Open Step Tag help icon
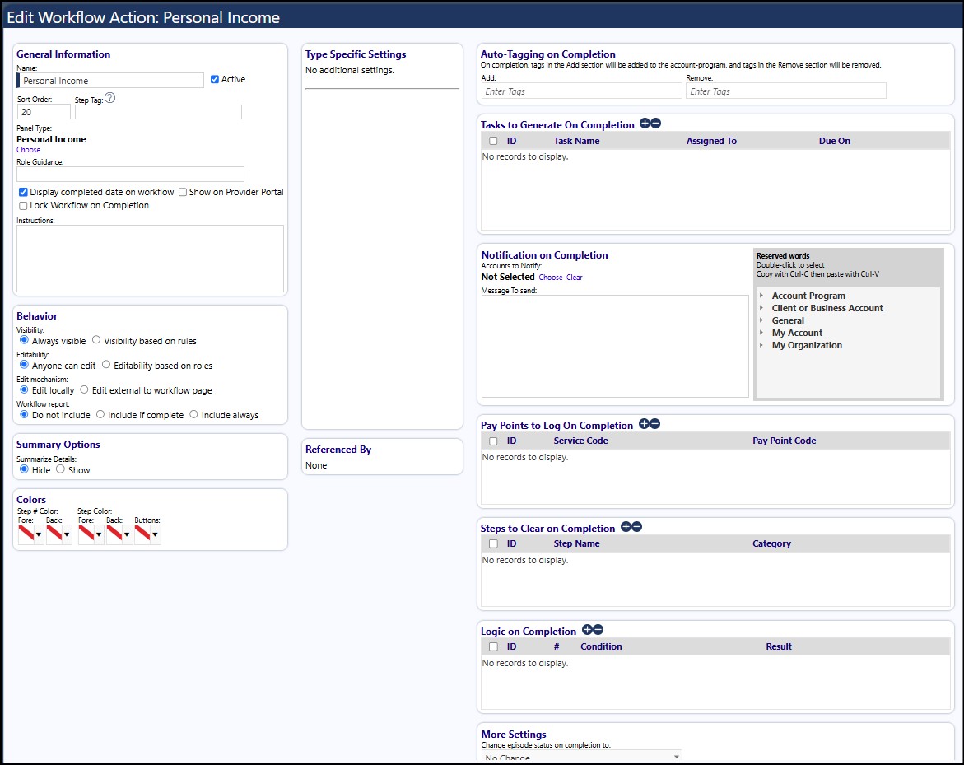The height and width of the screenshot is (765, 964). pyautogui.click(x=109, y=98)
